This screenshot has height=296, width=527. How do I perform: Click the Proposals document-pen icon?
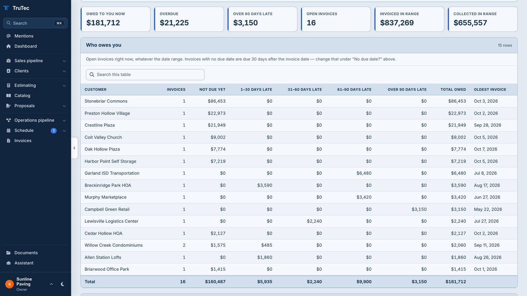coord(9,106)
